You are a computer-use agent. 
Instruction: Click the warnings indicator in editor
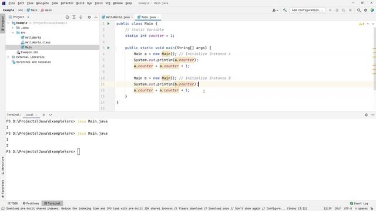click(362, 24)
